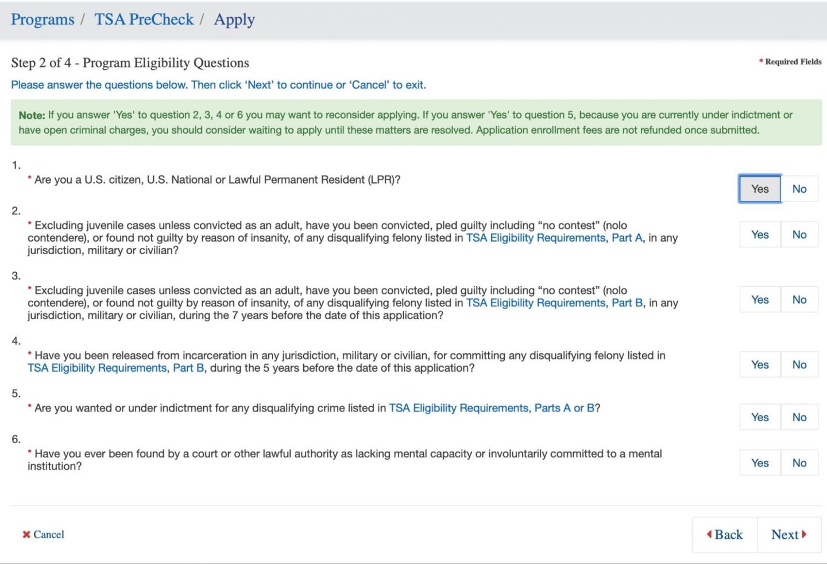Viewport: 827px width, 564px height.
Task: Select No for U.S. citizen question 1
Action: point(799,189)
